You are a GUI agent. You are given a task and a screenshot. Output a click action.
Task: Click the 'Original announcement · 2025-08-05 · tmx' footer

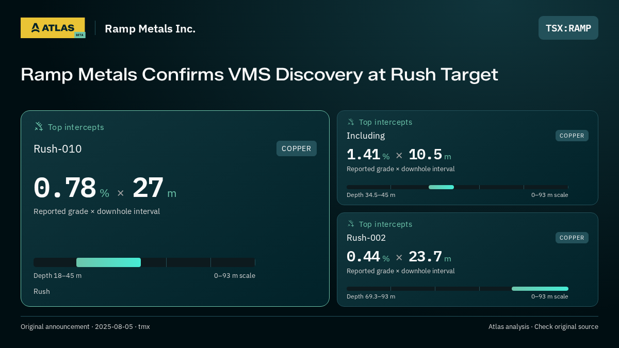[x=85, y=327]
